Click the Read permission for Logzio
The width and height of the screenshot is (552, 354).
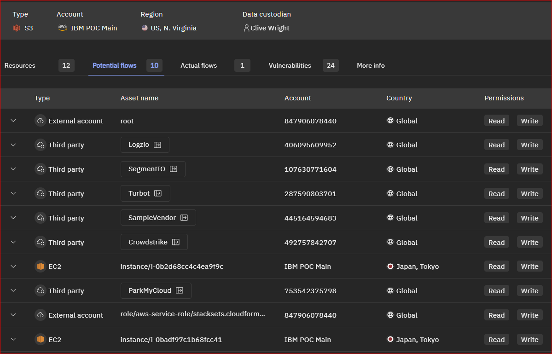click(496, 145)
